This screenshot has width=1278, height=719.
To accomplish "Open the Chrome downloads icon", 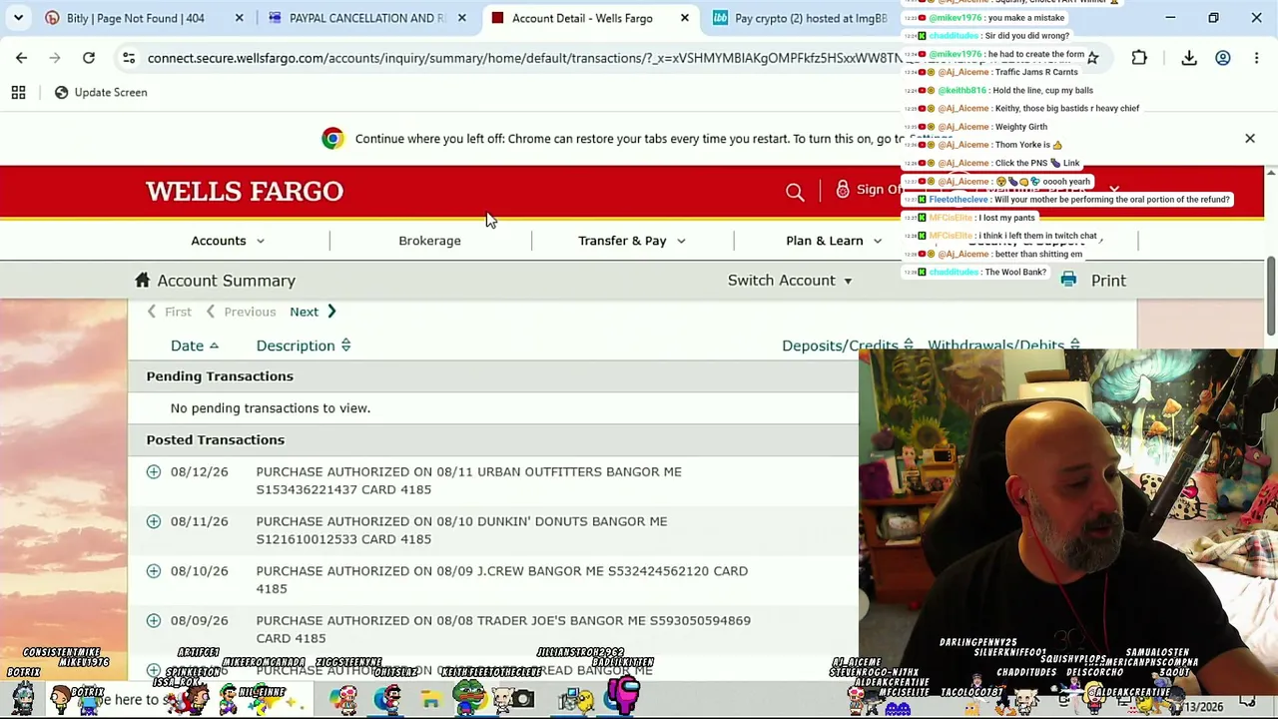I will coord(1189,58).
